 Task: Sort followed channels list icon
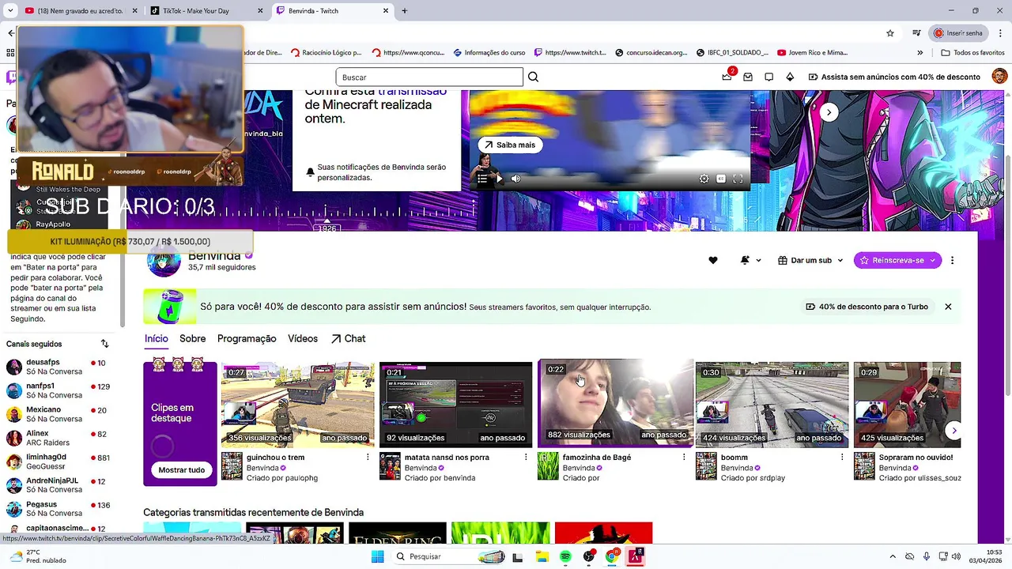tap(104, 344)
